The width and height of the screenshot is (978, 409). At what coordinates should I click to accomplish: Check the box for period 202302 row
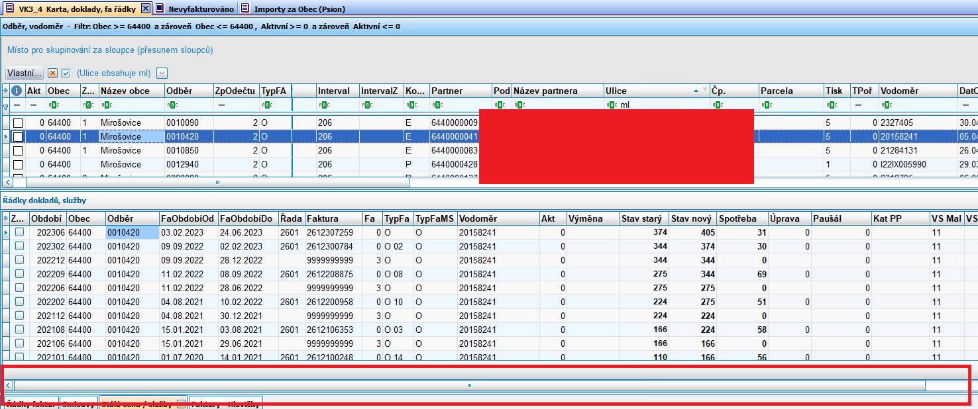click(19, 246)
